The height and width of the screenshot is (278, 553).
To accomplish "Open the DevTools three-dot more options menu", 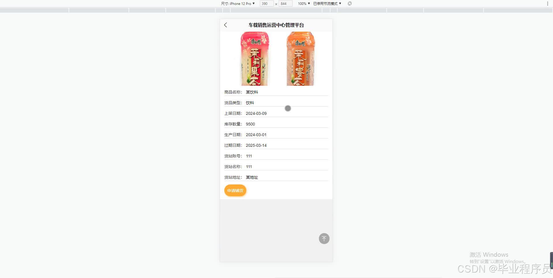I will point(548,3).
